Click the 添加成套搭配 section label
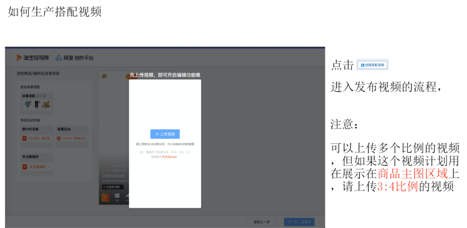 pos(30,87)
